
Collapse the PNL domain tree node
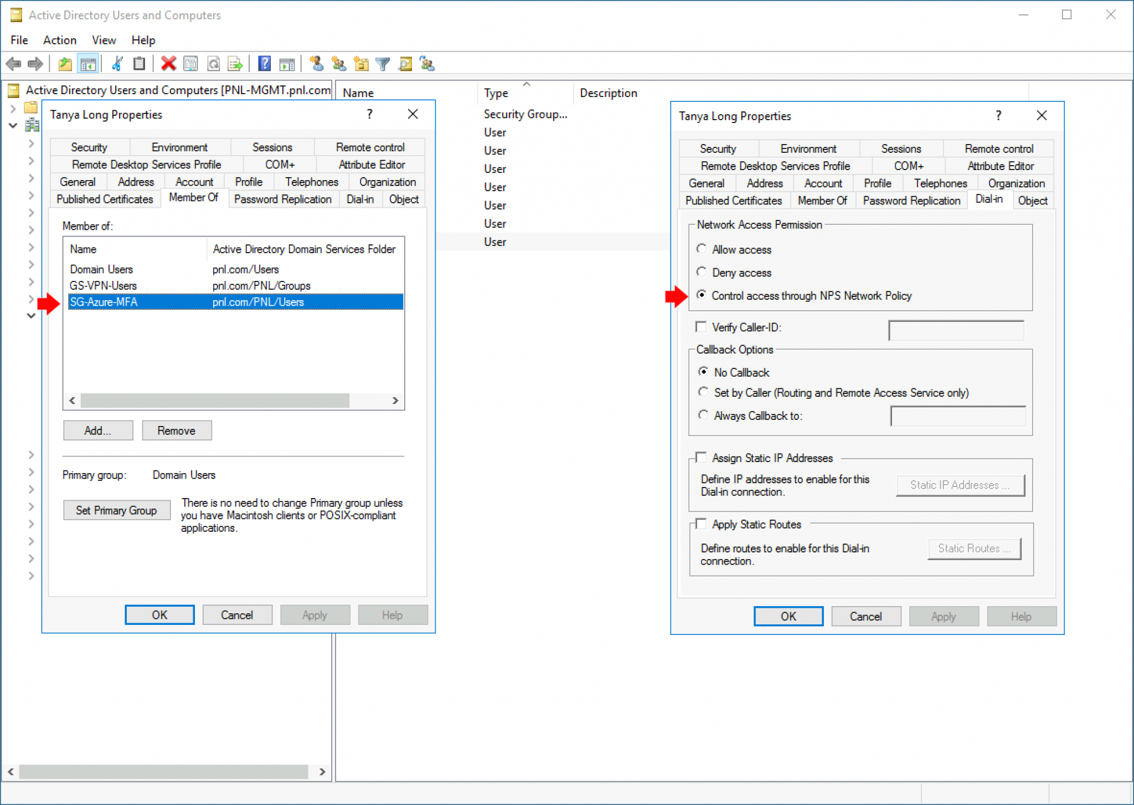click(x=13, y=125)
